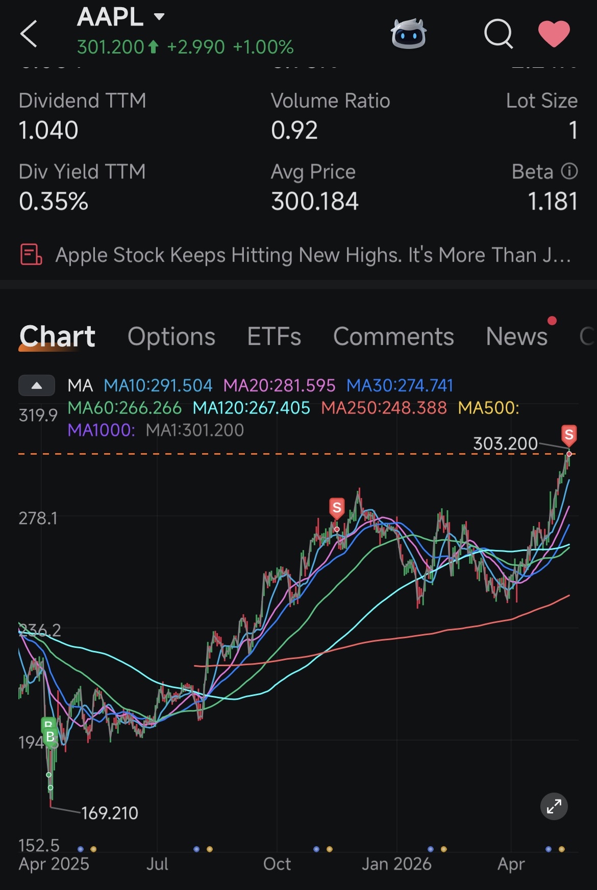Tap the event dots under Jul
The width and height of the screenshot is (597, 890).
click(203, 849)
